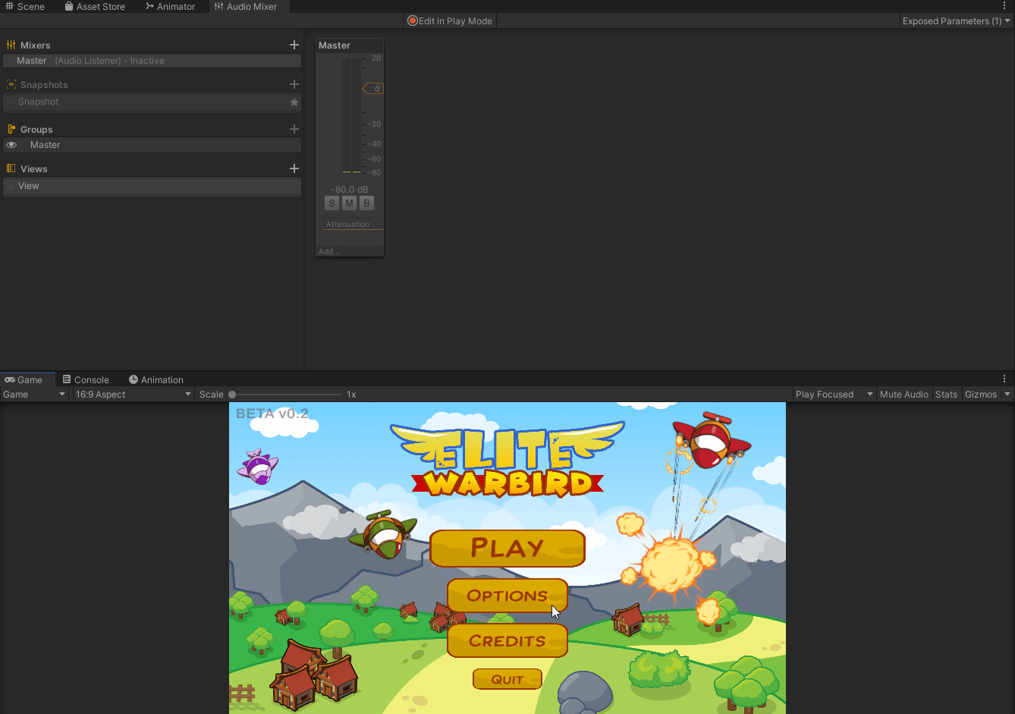Toggle Mute Audio in the Game view
This screenshot has width=1015, height=714.
point(903,394)
